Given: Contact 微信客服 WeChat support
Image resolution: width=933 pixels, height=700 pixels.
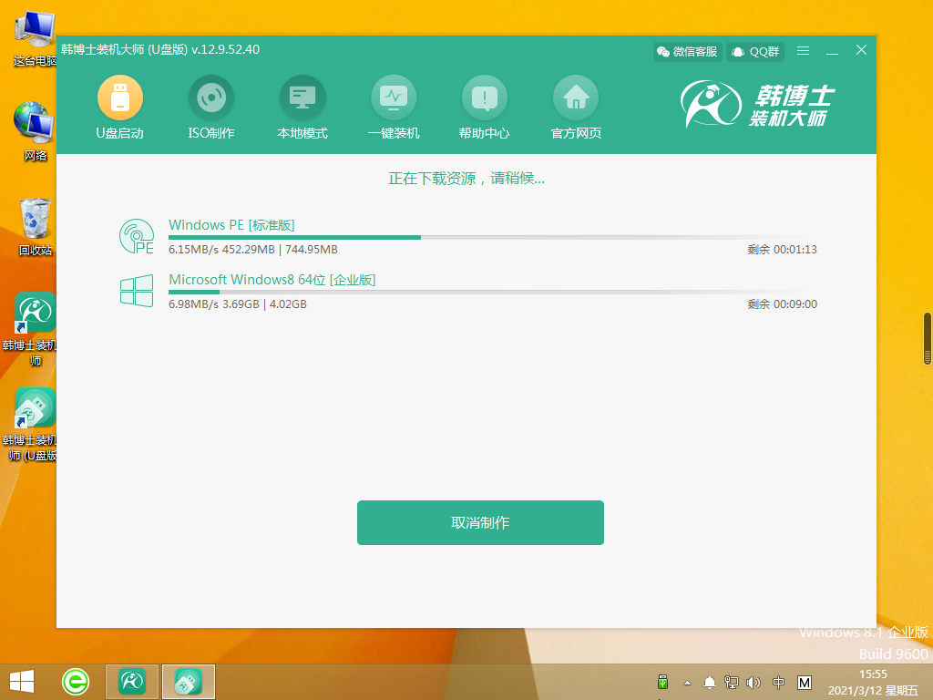Looking at the screenshot, I should pos(687,51).
